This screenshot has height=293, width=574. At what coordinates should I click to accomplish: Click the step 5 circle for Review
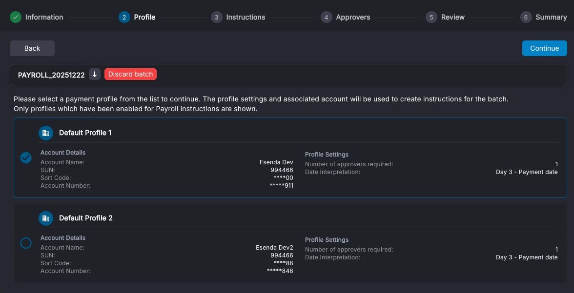[x=431, y=17]
